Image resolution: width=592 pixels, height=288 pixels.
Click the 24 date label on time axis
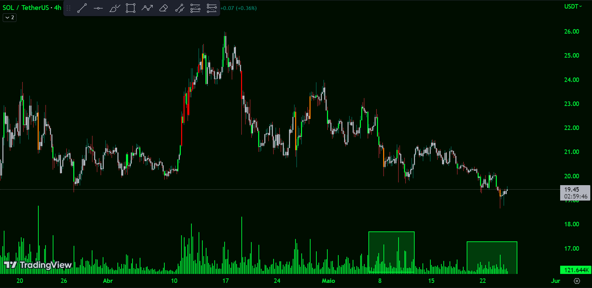(277, 281)
